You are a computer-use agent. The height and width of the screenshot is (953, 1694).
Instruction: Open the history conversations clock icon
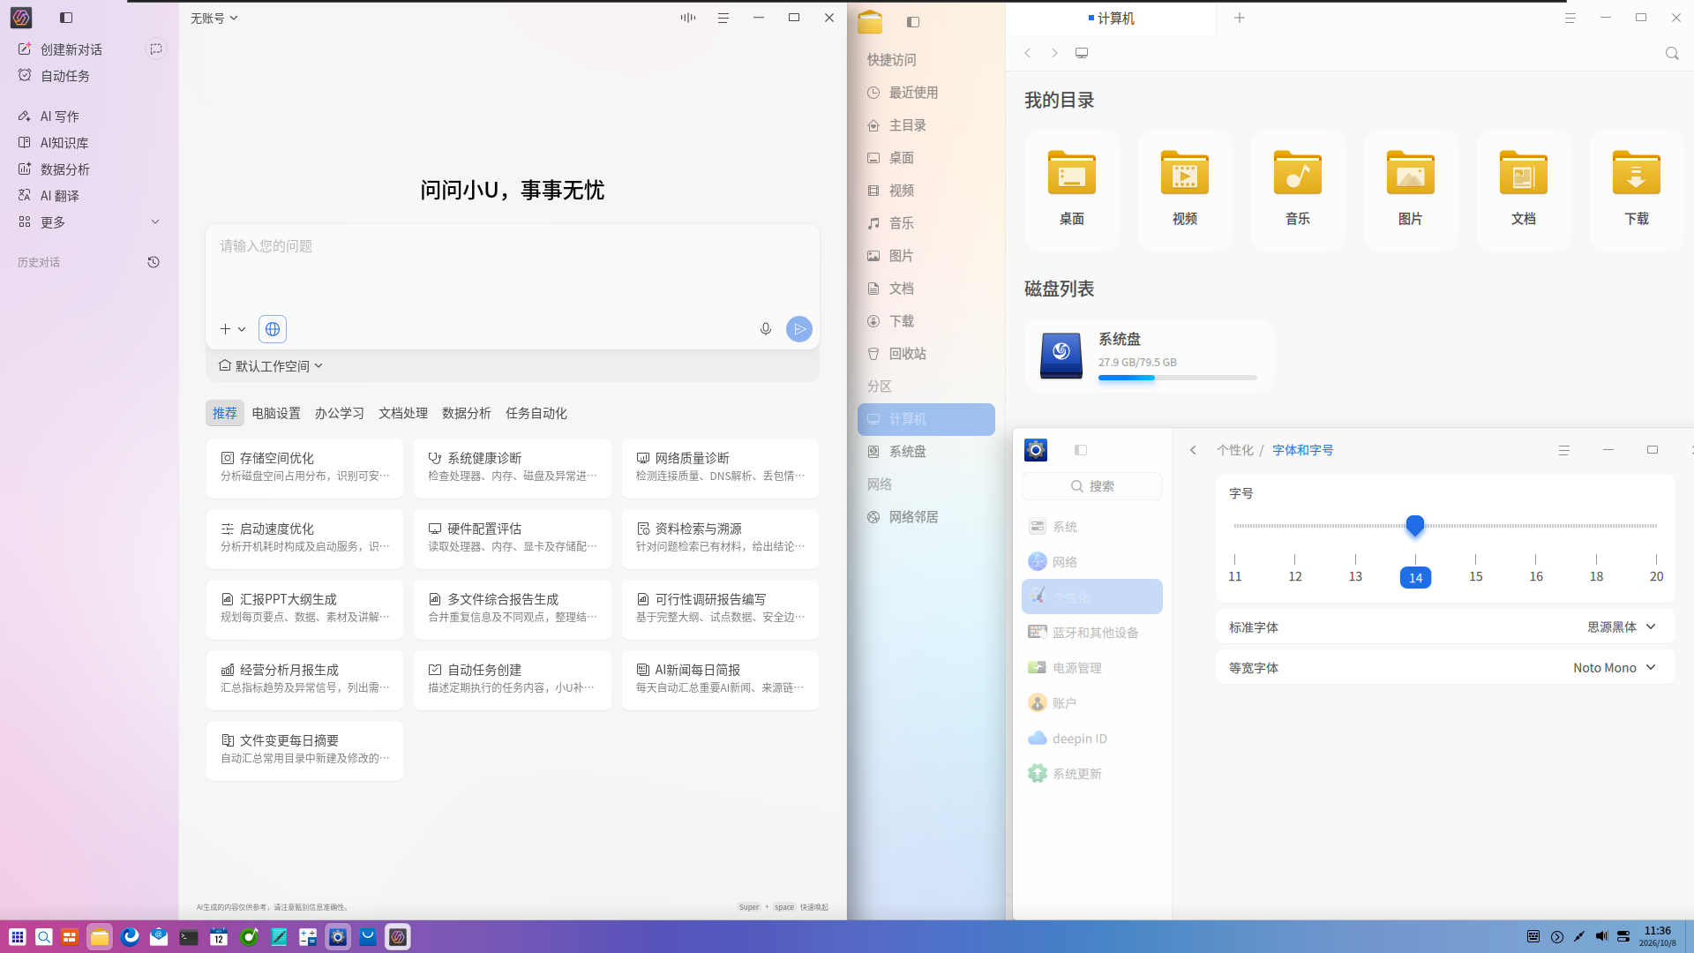(154, 262)
